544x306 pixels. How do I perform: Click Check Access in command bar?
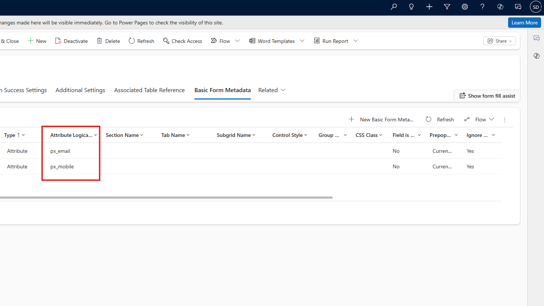182,41
